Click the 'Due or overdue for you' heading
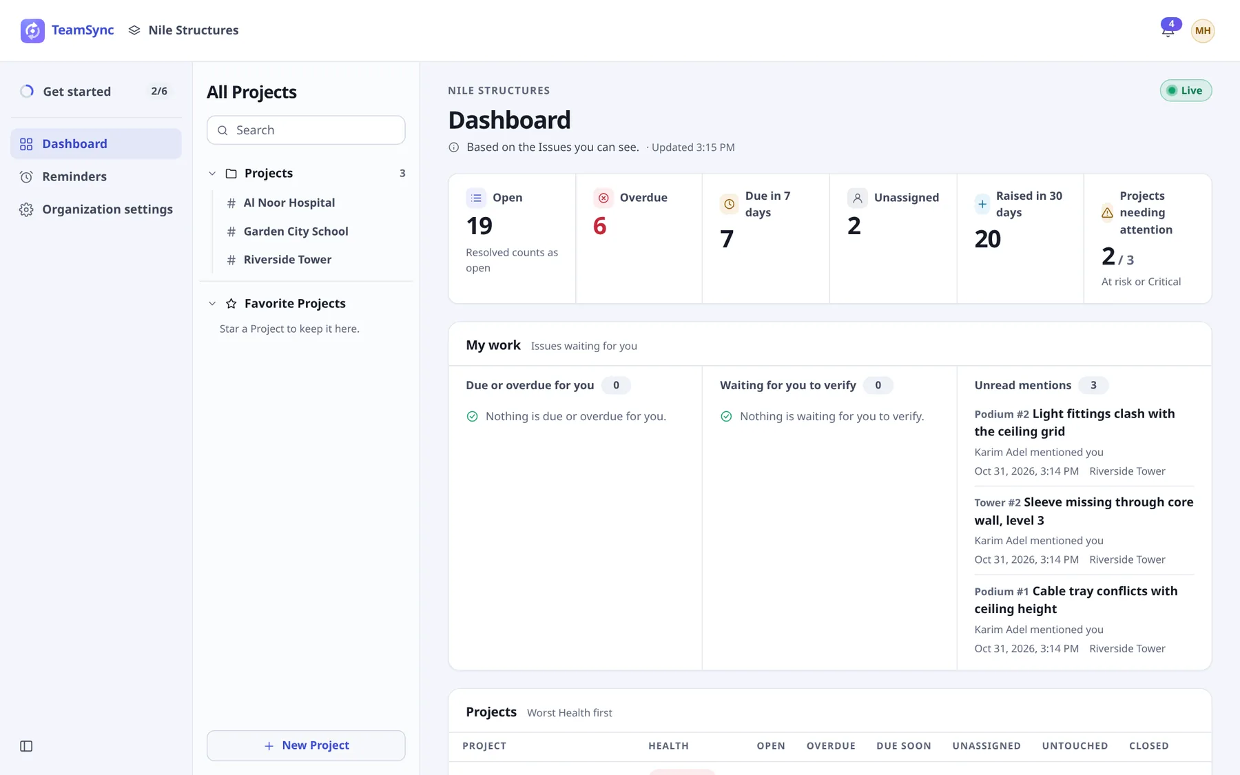The width and height of the screenshot is (1240, 775). (530, 385)
